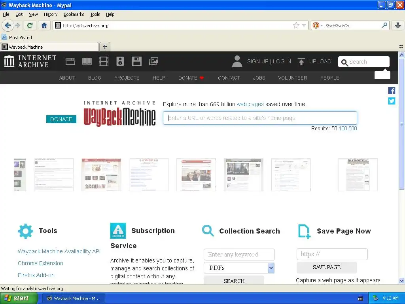Open the LOG IN link
This screenshot has width=405, height=304.
[x=282, y=61]
